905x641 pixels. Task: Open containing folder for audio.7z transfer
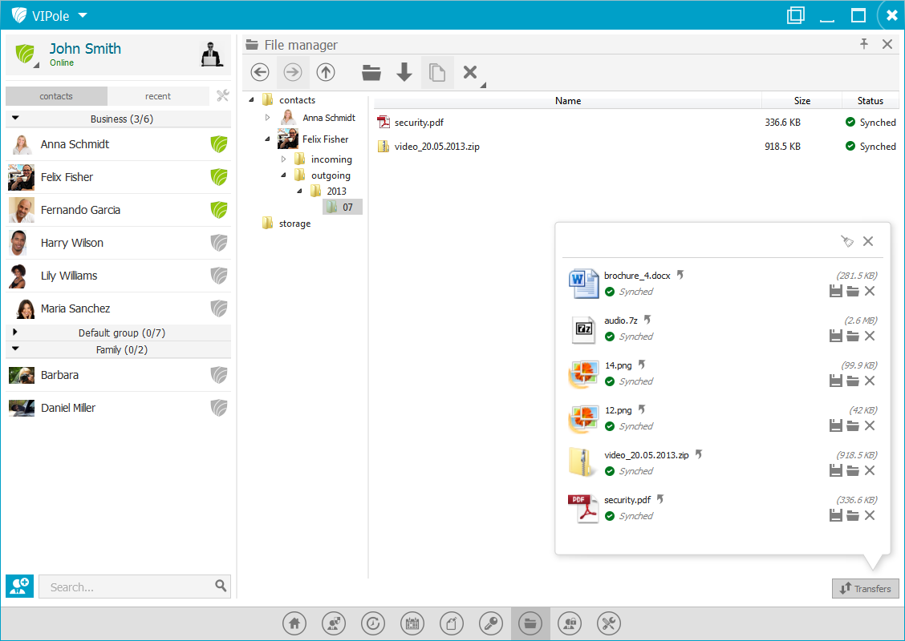click(853, 337)
